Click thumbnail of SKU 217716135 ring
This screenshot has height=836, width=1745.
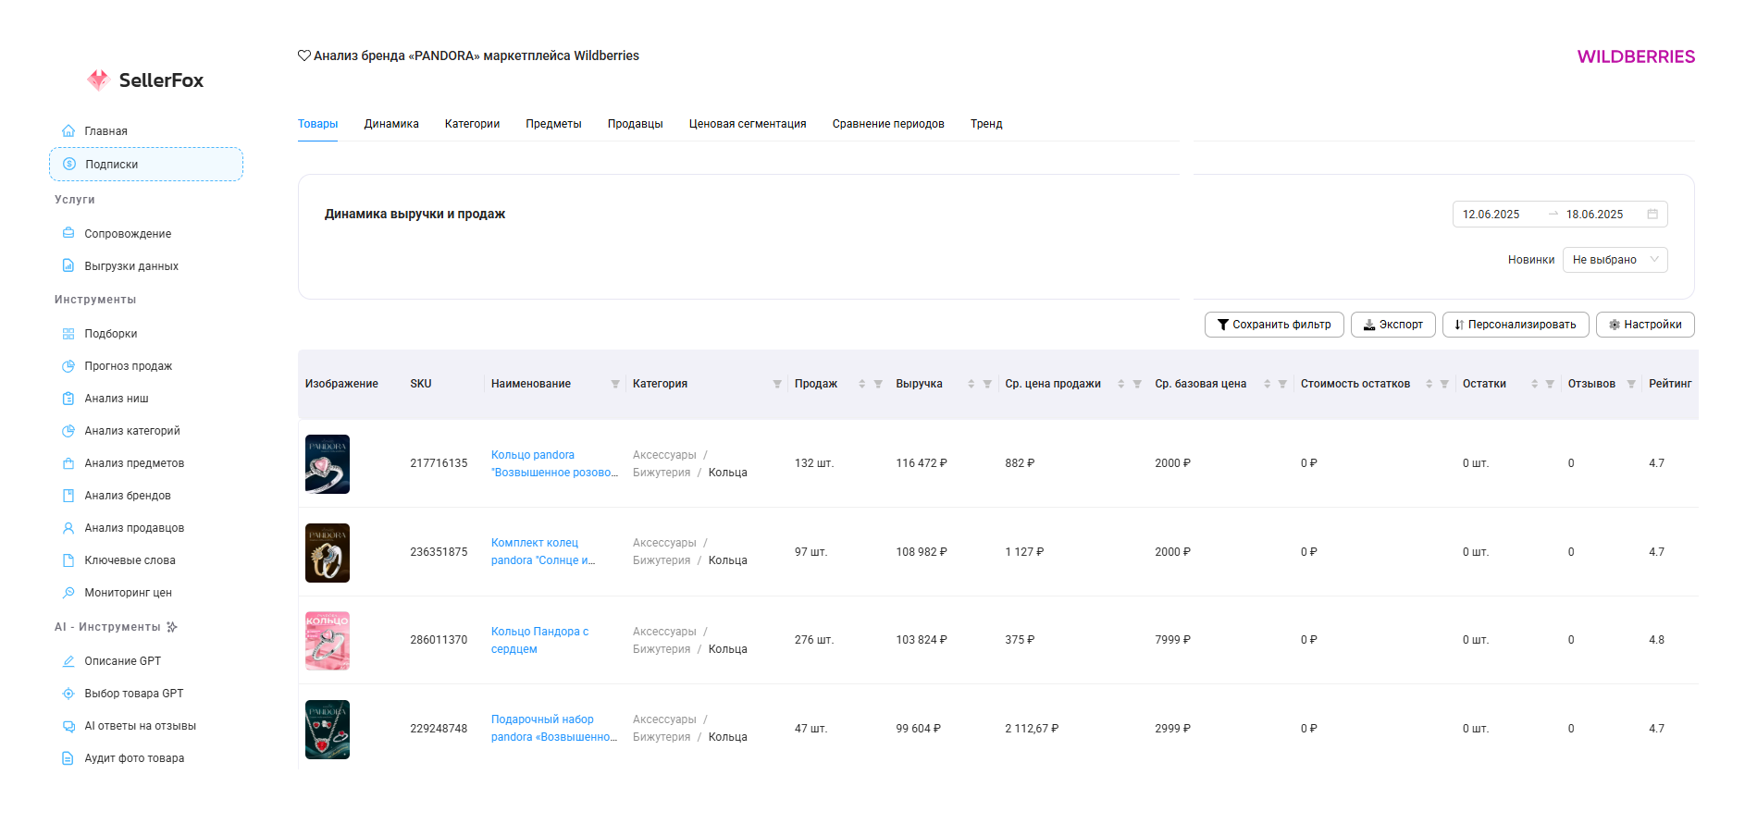coord(328,464)
